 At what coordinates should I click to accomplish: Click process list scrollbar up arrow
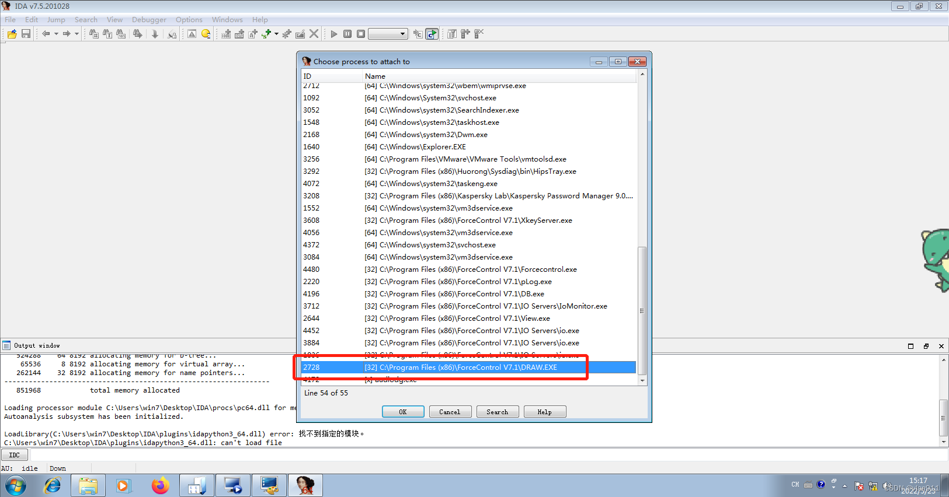642,75
